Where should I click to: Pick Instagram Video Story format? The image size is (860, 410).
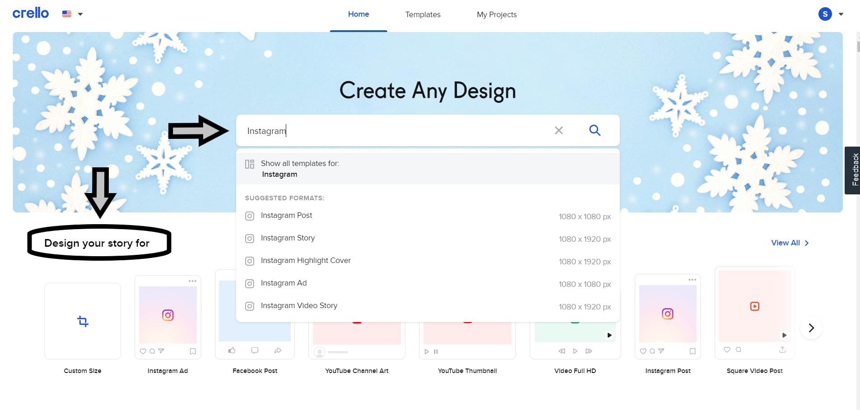pos(428,306)
